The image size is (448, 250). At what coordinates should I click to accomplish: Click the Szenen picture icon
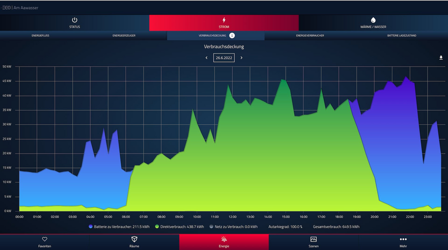[313, 239]
